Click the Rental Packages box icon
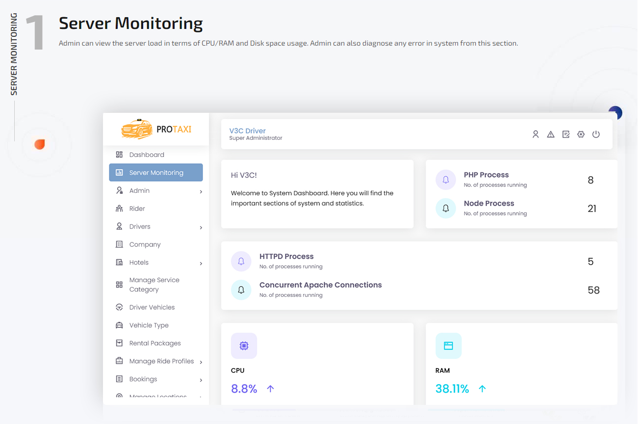Screen dimensions: 638x424 (119, 343)
